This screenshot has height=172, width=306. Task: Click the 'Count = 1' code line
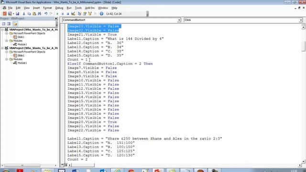coord(77,59)
